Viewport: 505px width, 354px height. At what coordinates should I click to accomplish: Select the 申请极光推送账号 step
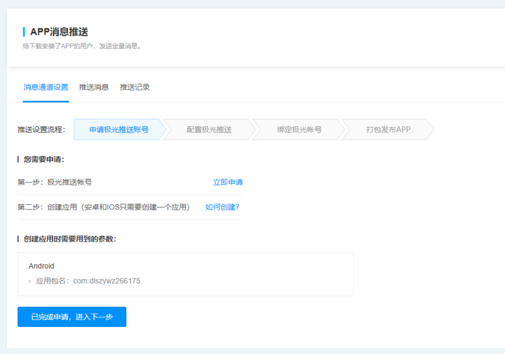119,130
